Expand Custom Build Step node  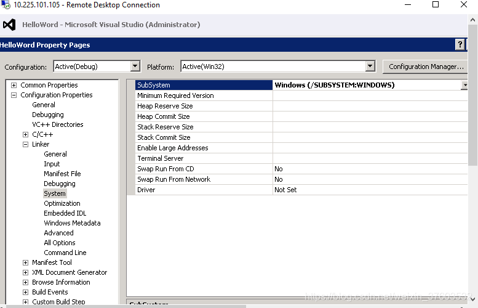(x=26, y=302)
